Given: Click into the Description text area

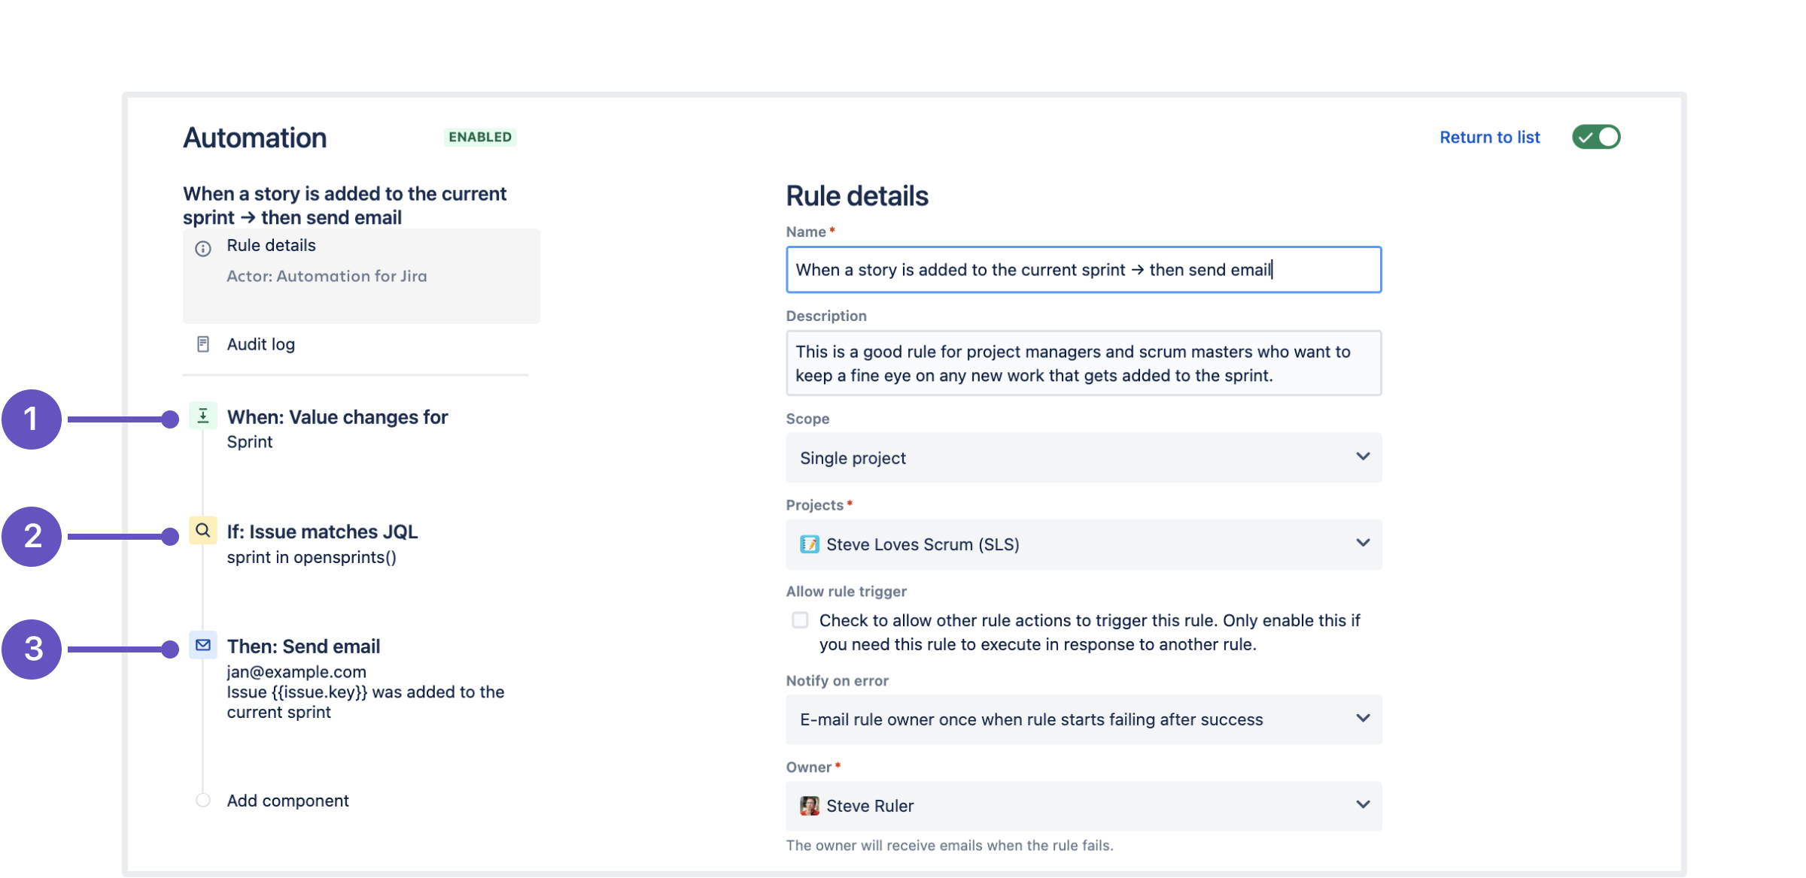Looking at the screenshot, I should click(x=1083, y=364).
